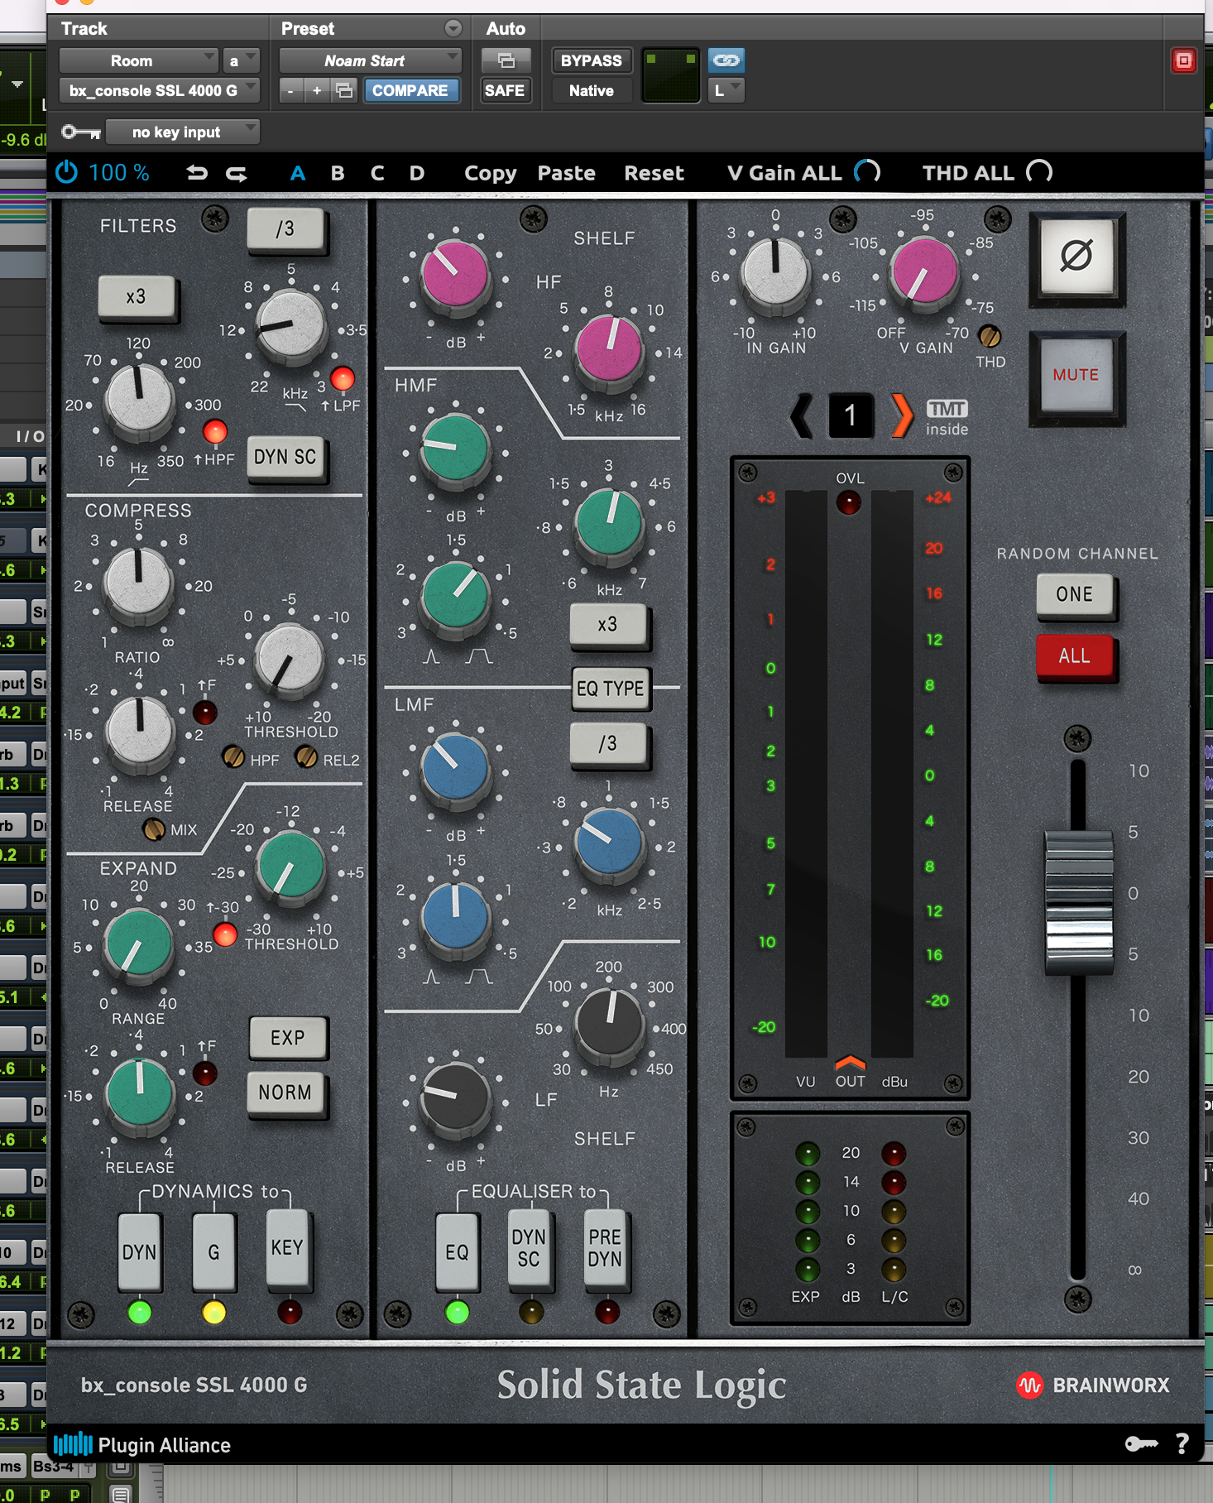Click the REL2 screw control
Screen dimensions: 1213x1503
click(x=306, y=756)
